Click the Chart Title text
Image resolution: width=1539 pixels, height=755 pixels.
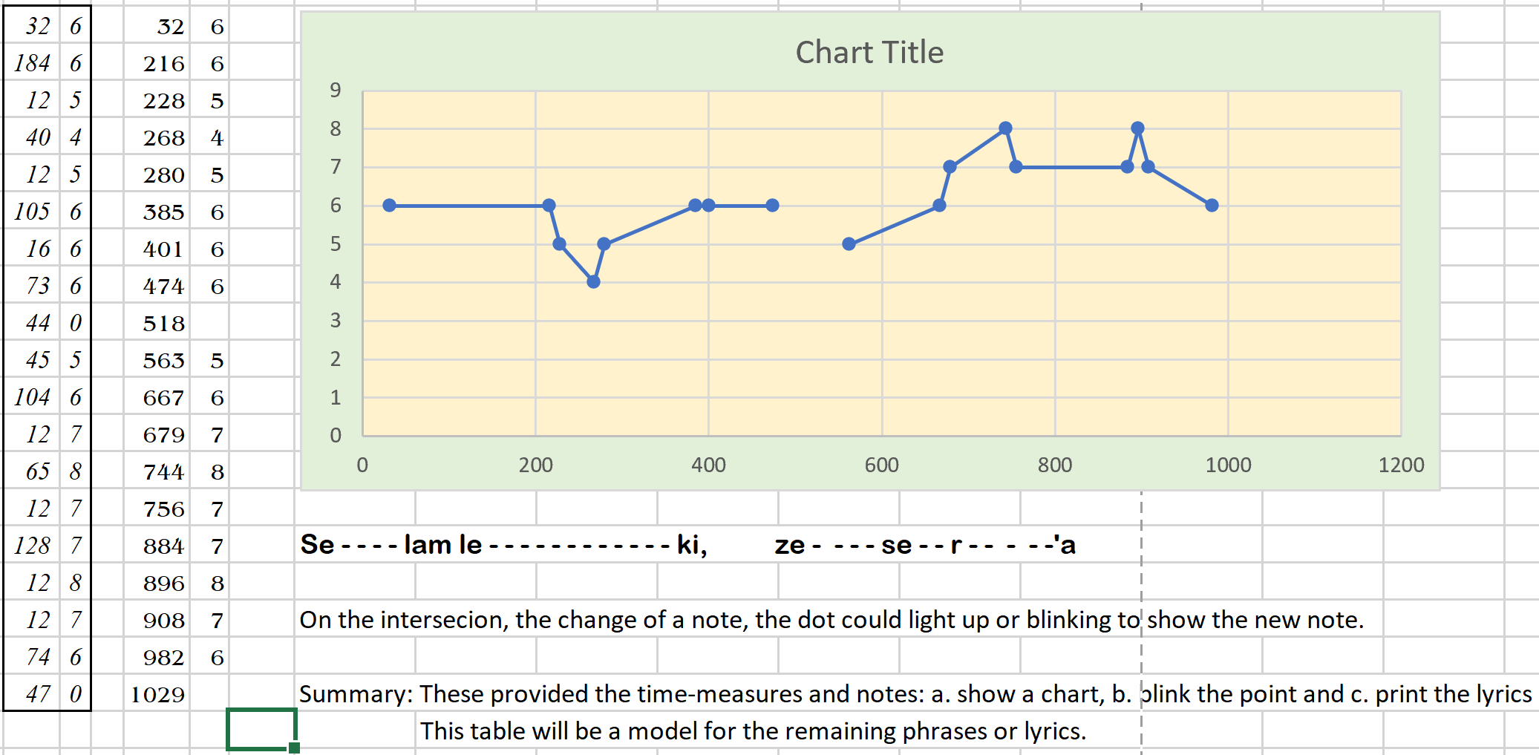click(x=869, y=53)
